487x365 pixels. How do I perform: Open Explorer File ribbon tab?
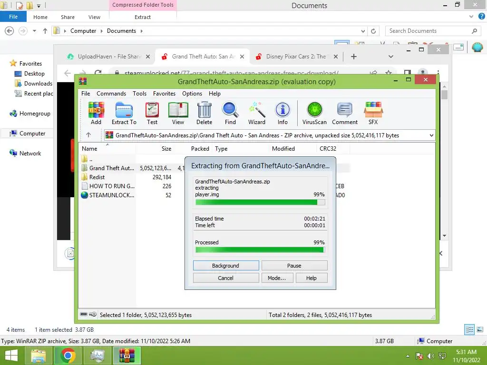point(13,17)
